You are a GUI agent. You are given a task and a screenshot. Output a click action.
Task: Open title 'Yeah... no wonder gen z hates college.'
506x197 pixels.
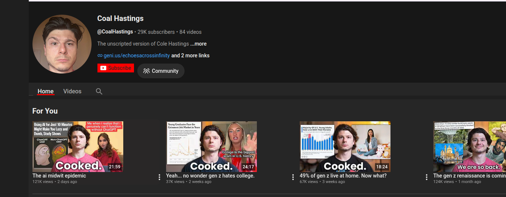(210, 176)
